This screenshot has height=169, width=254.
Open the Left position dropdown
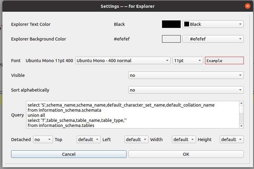[x=136, y=139]
